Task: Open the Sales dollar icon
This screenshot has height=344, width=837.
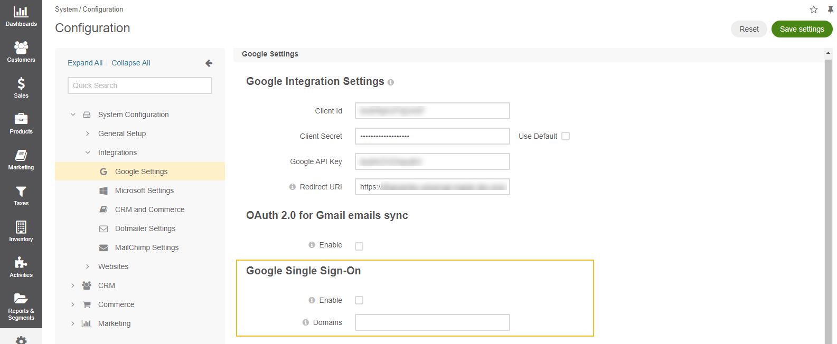Action: tap(21, 83)
